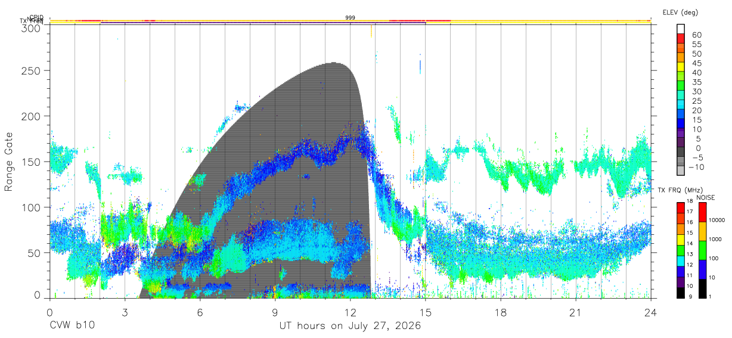Click the 60 tick on the ELEV scale
This screenshot has height=338, width=732.
point(696,35)
